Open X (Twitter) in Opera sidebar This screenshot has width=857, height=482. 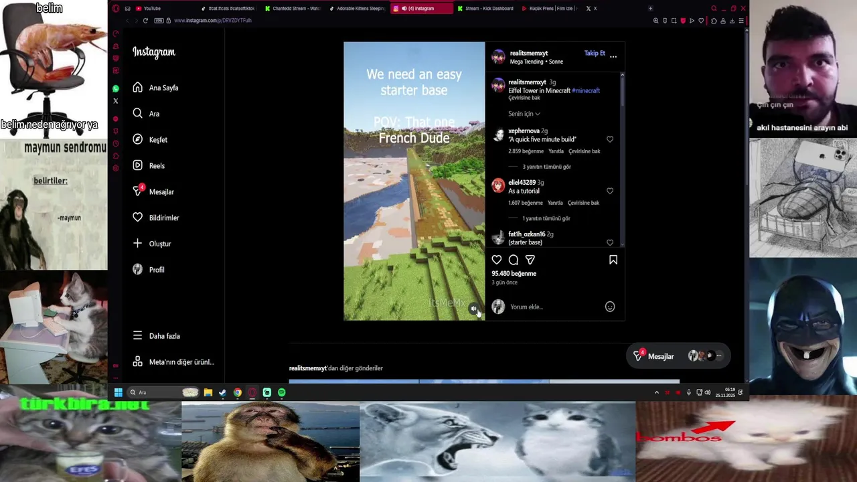tap(116, 101)
